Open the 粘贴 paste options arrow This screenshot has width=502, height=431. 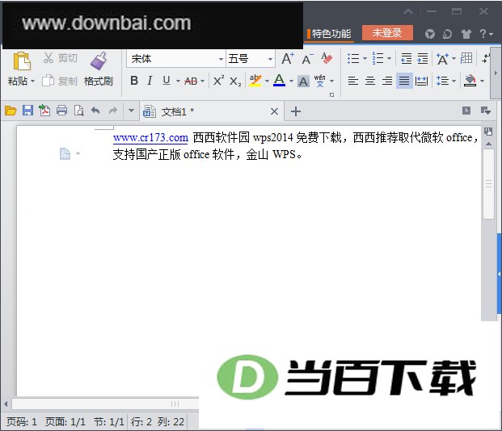point(32,82)
